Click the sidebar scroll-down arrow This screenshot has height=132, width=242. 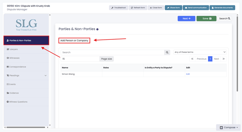[x=50, y=125]
